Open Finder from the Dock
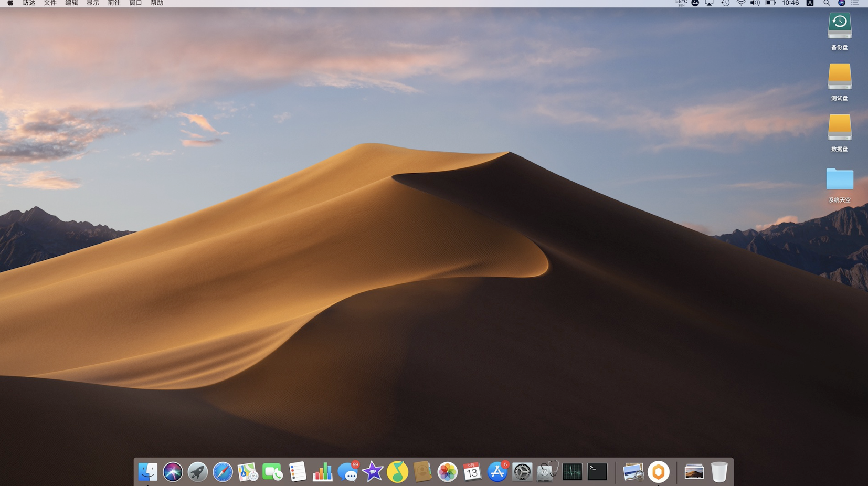The image size is (868, 486). coord(147,472)
